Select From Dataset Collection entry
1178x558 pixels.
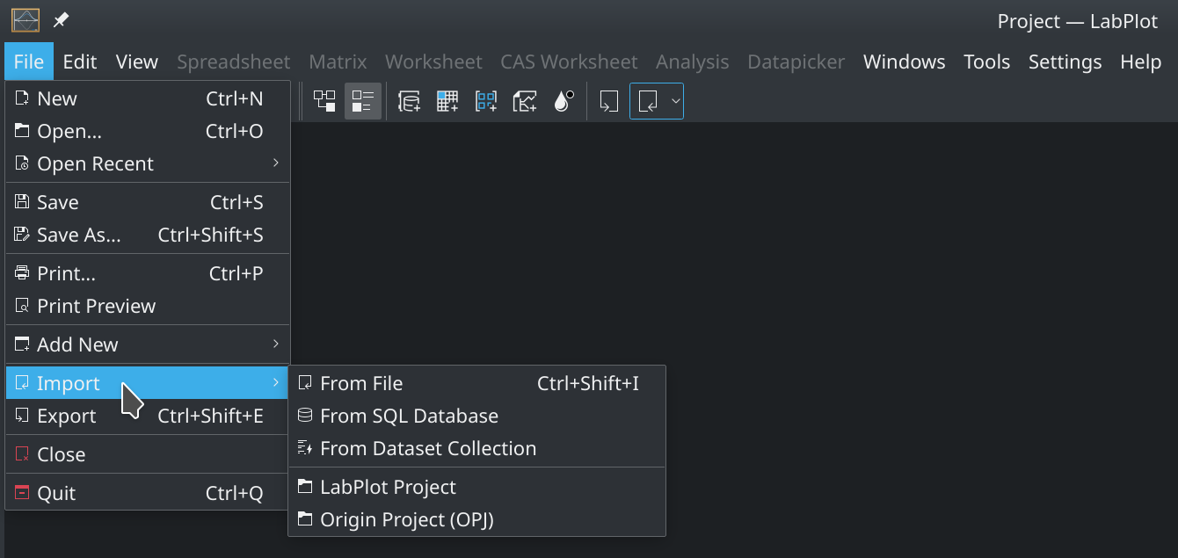tap(427, 448)
